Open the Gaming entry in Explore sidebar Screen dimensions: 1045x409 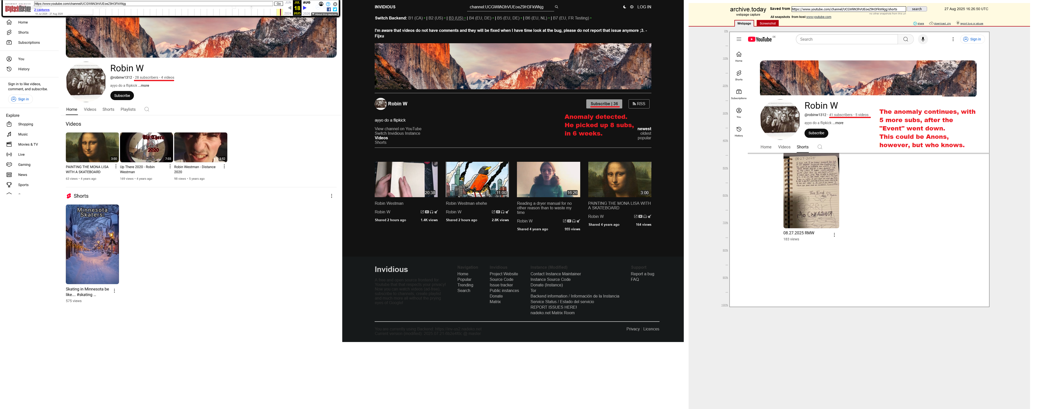pyautogui.click(x=24, y=165)
